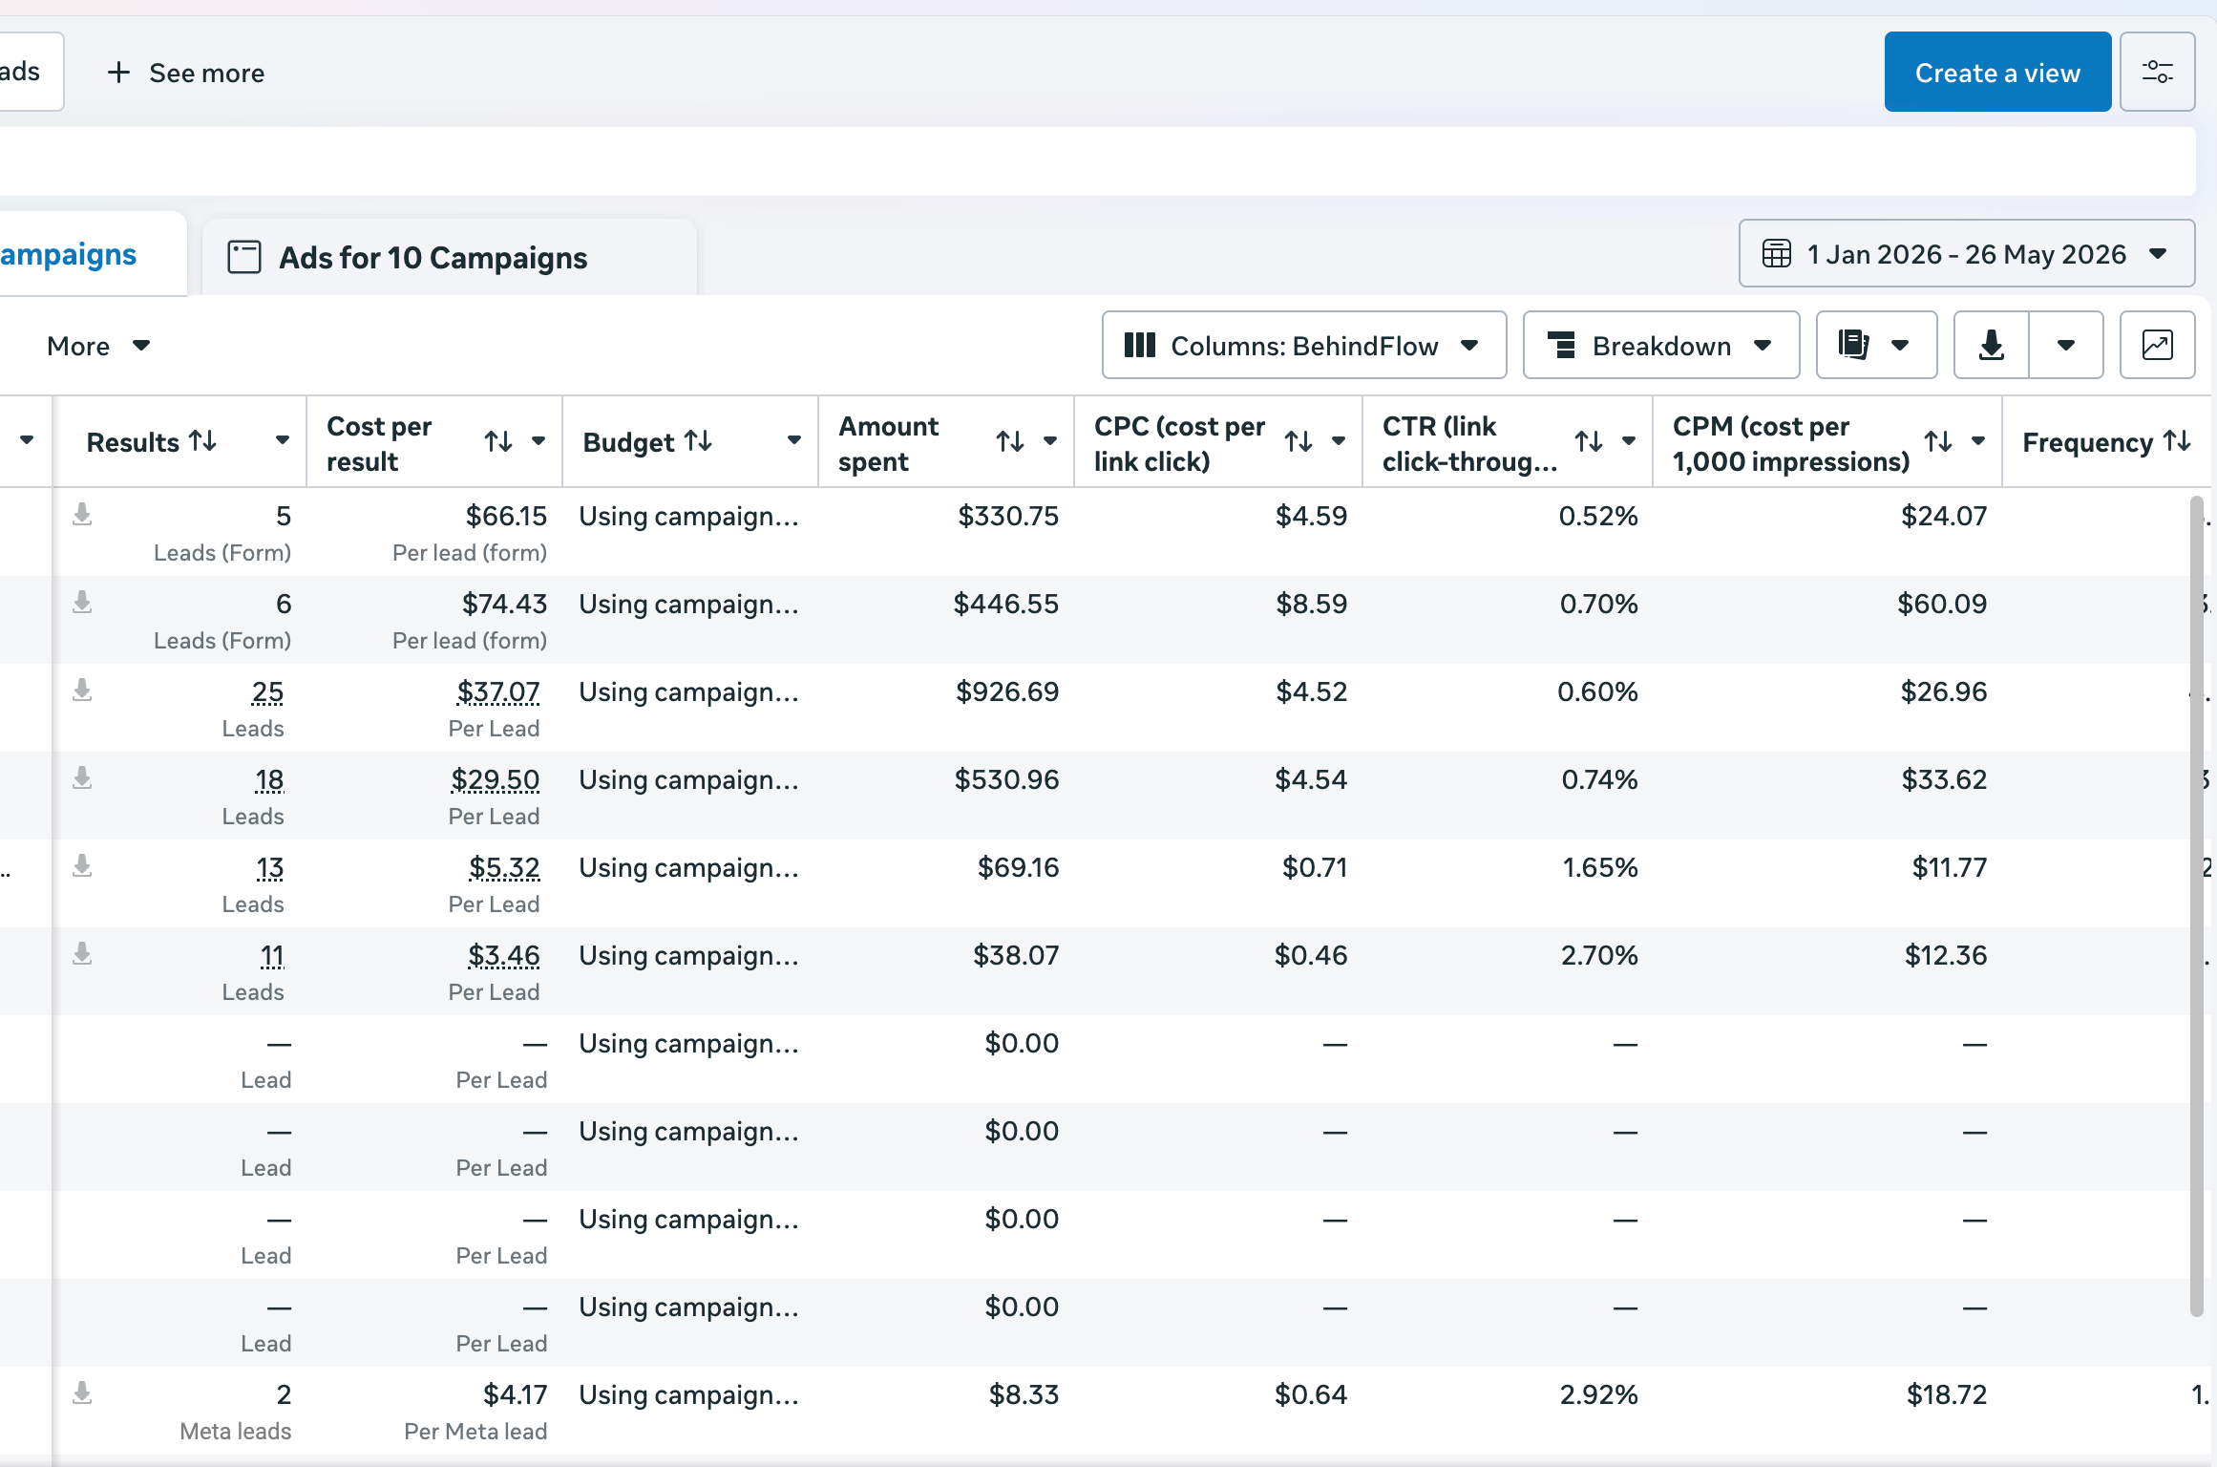
Task: Open Amount spent column dropdown
Action: pyautogui.click(x=1050, y=441)
